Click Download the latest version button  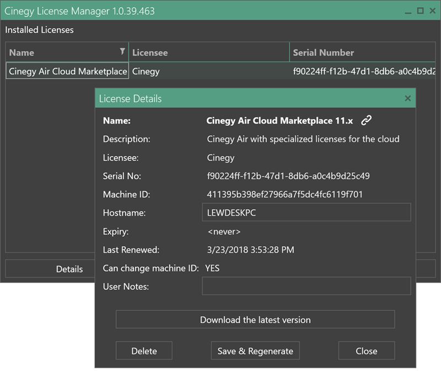click(x=255, y=320)
